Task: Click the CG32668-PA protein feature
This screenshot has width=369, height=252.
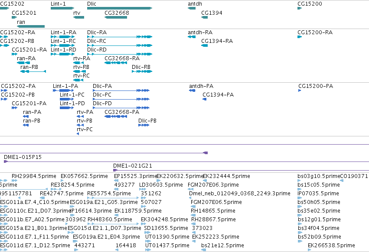Action: tap(115, 116)
